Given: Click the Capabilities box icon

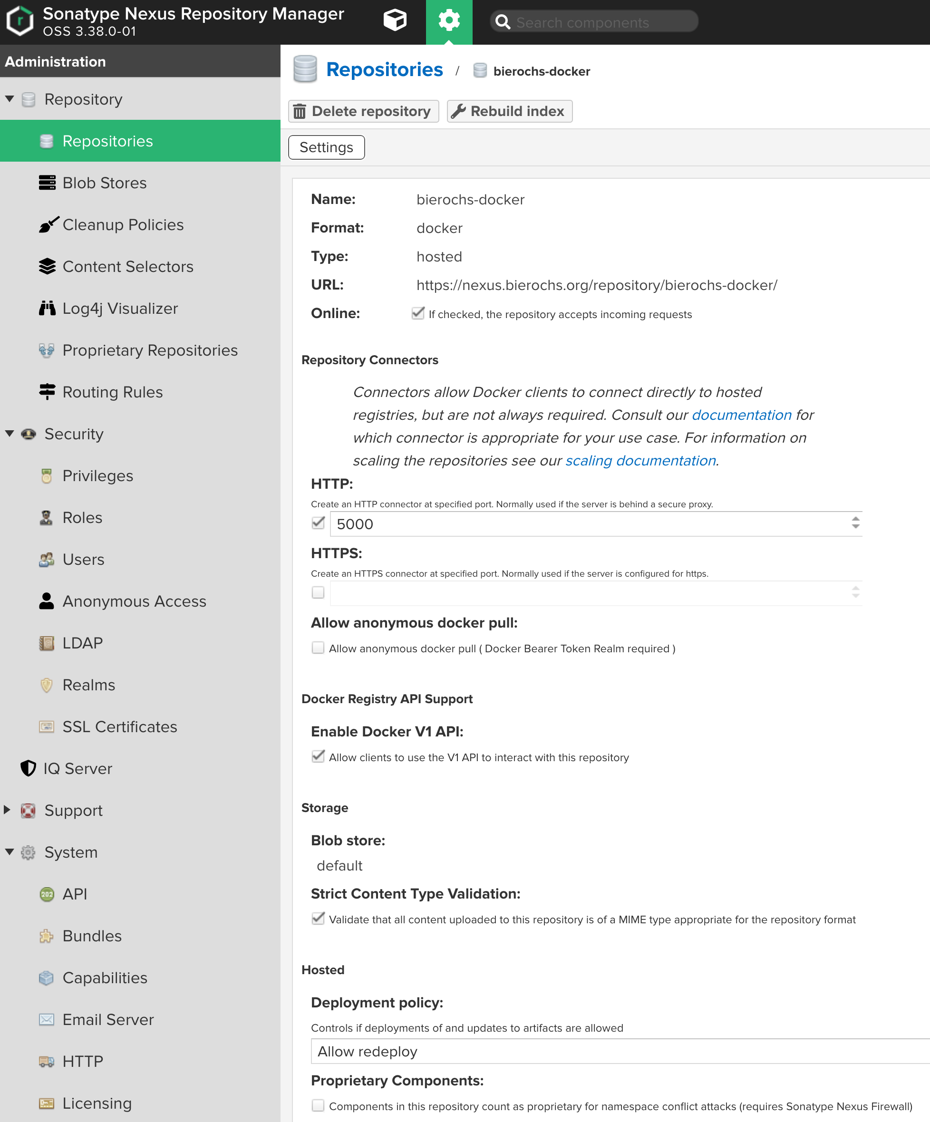Looking at the screenshot, I should click(47, 978).
